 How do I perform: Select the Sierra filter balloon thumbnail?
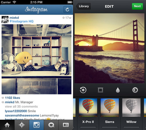(x=109, y=107)
